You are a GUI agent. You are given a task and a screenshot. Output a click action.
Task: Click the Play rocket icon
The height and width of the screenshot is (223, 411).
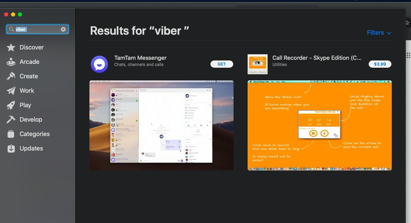[x=11, y=105]
